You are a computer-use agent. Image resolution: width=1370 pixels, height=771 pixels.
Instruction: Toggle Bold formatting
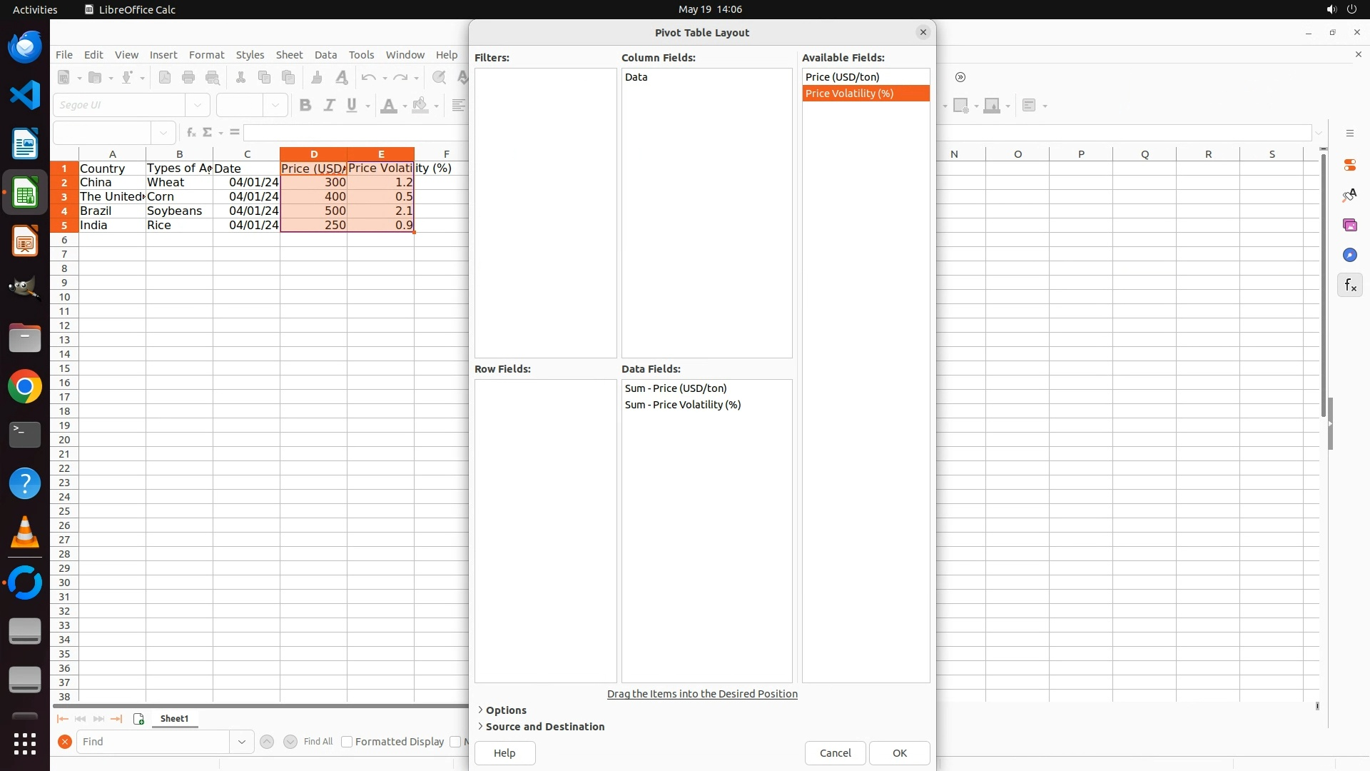(305, 106)
